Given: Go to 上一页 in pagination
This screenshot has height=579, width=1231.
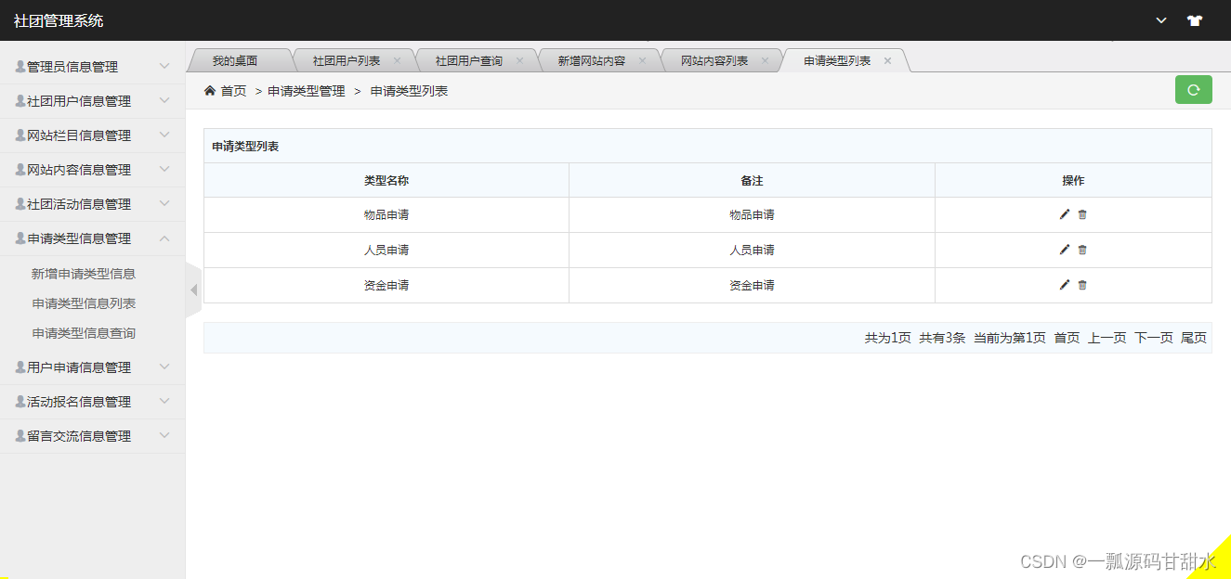Looking at the screenshot, I should coord(1107,338).
